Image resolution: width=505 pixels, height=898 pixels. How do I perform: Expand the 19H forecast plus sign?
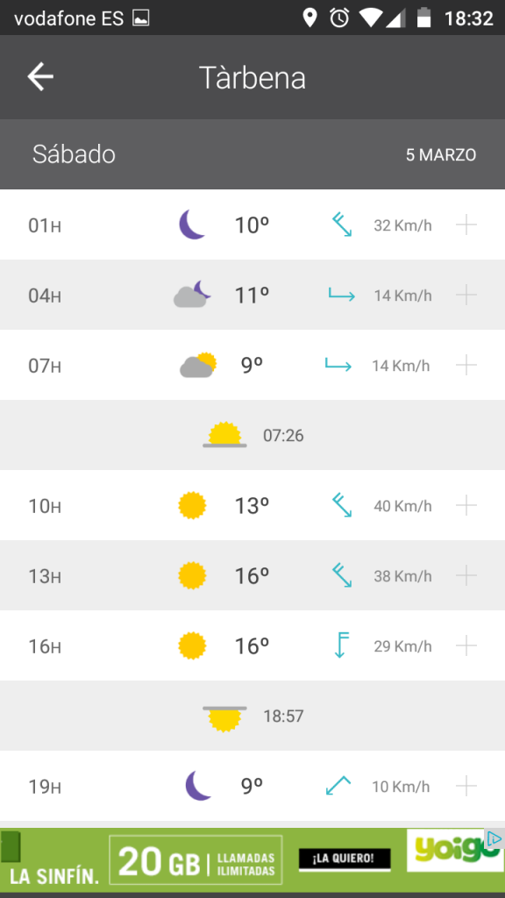(466, 786)
